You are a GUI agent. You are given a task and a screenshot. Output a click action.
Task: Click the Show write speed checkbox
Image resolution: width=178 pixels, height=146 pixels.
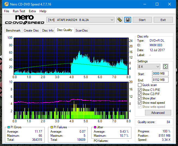click(x=140, y=107)
